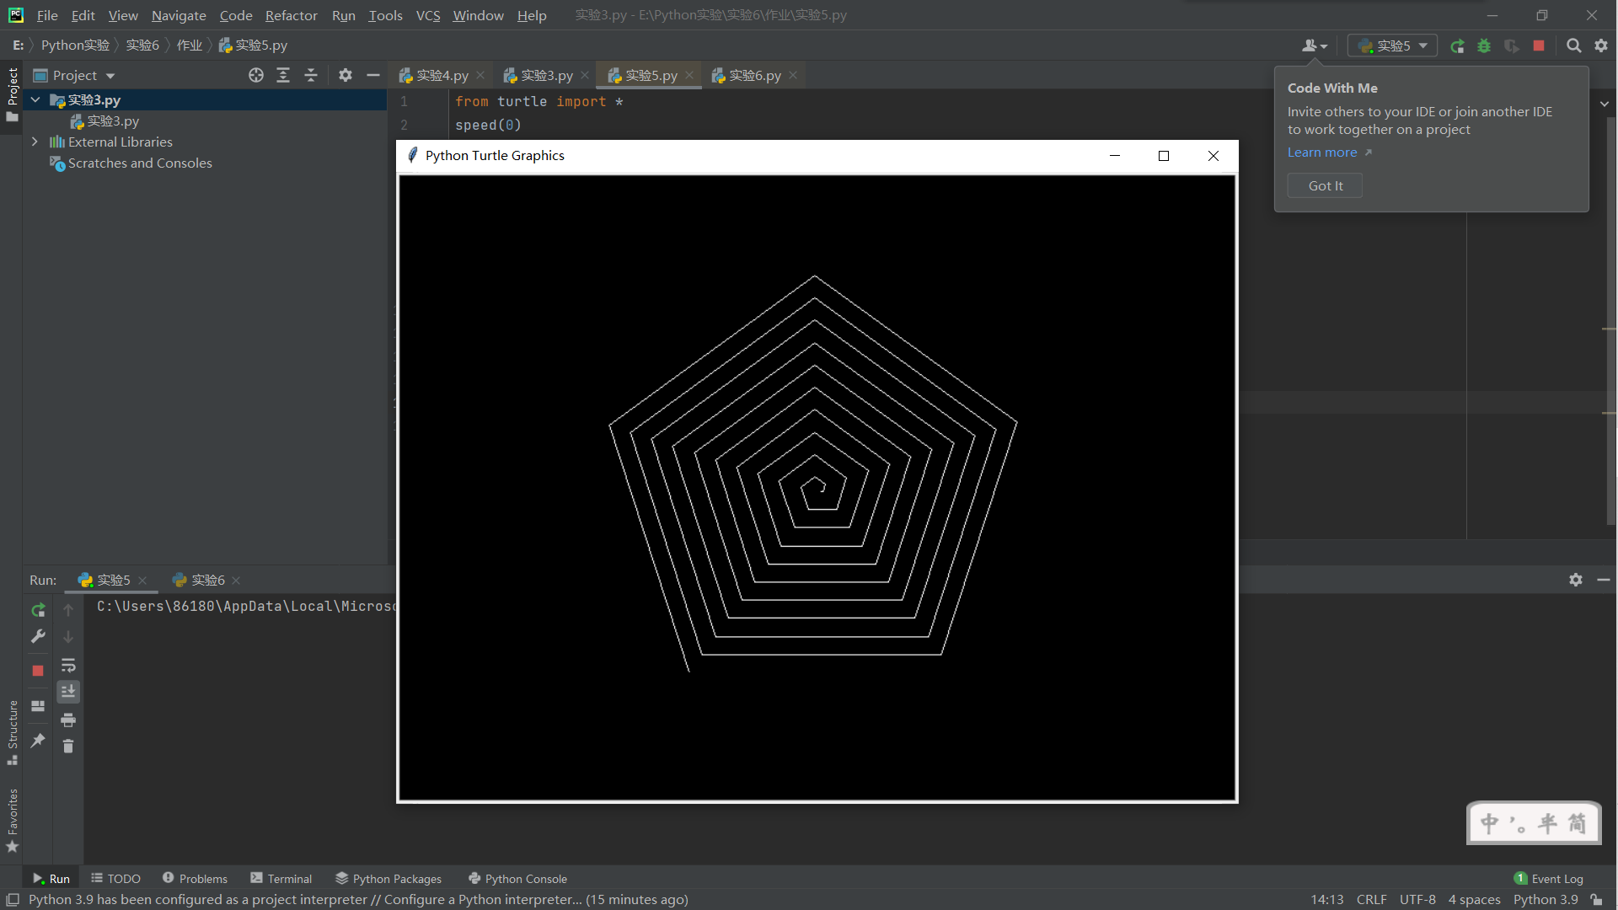Toggle the Pin Tab icon in Run panel

pyautogui.click(x=38, y=741)
